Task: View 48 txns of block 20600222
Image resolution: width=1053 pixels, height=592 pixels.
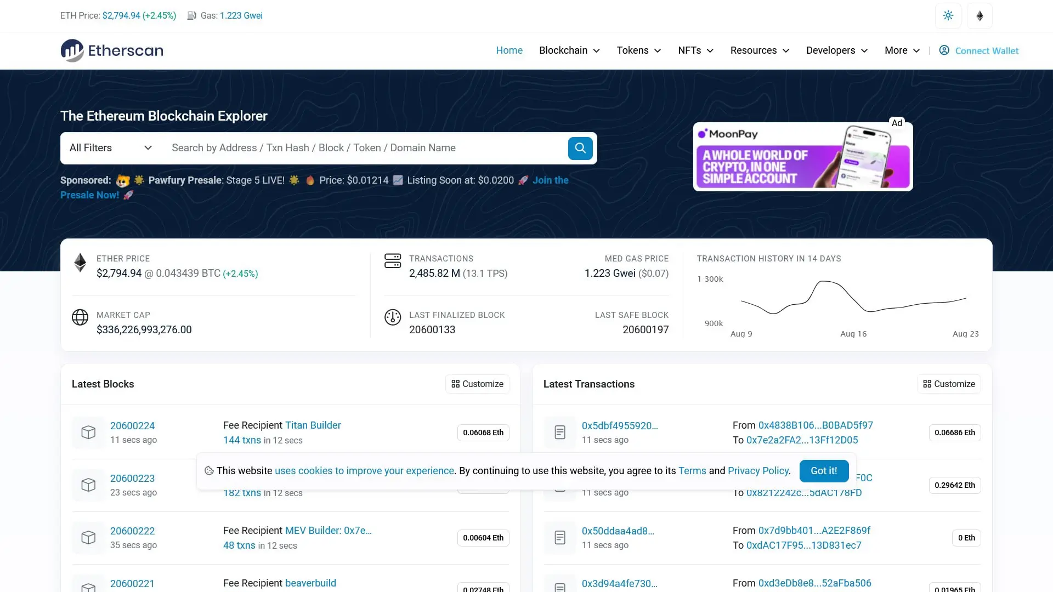Action: 239,545
